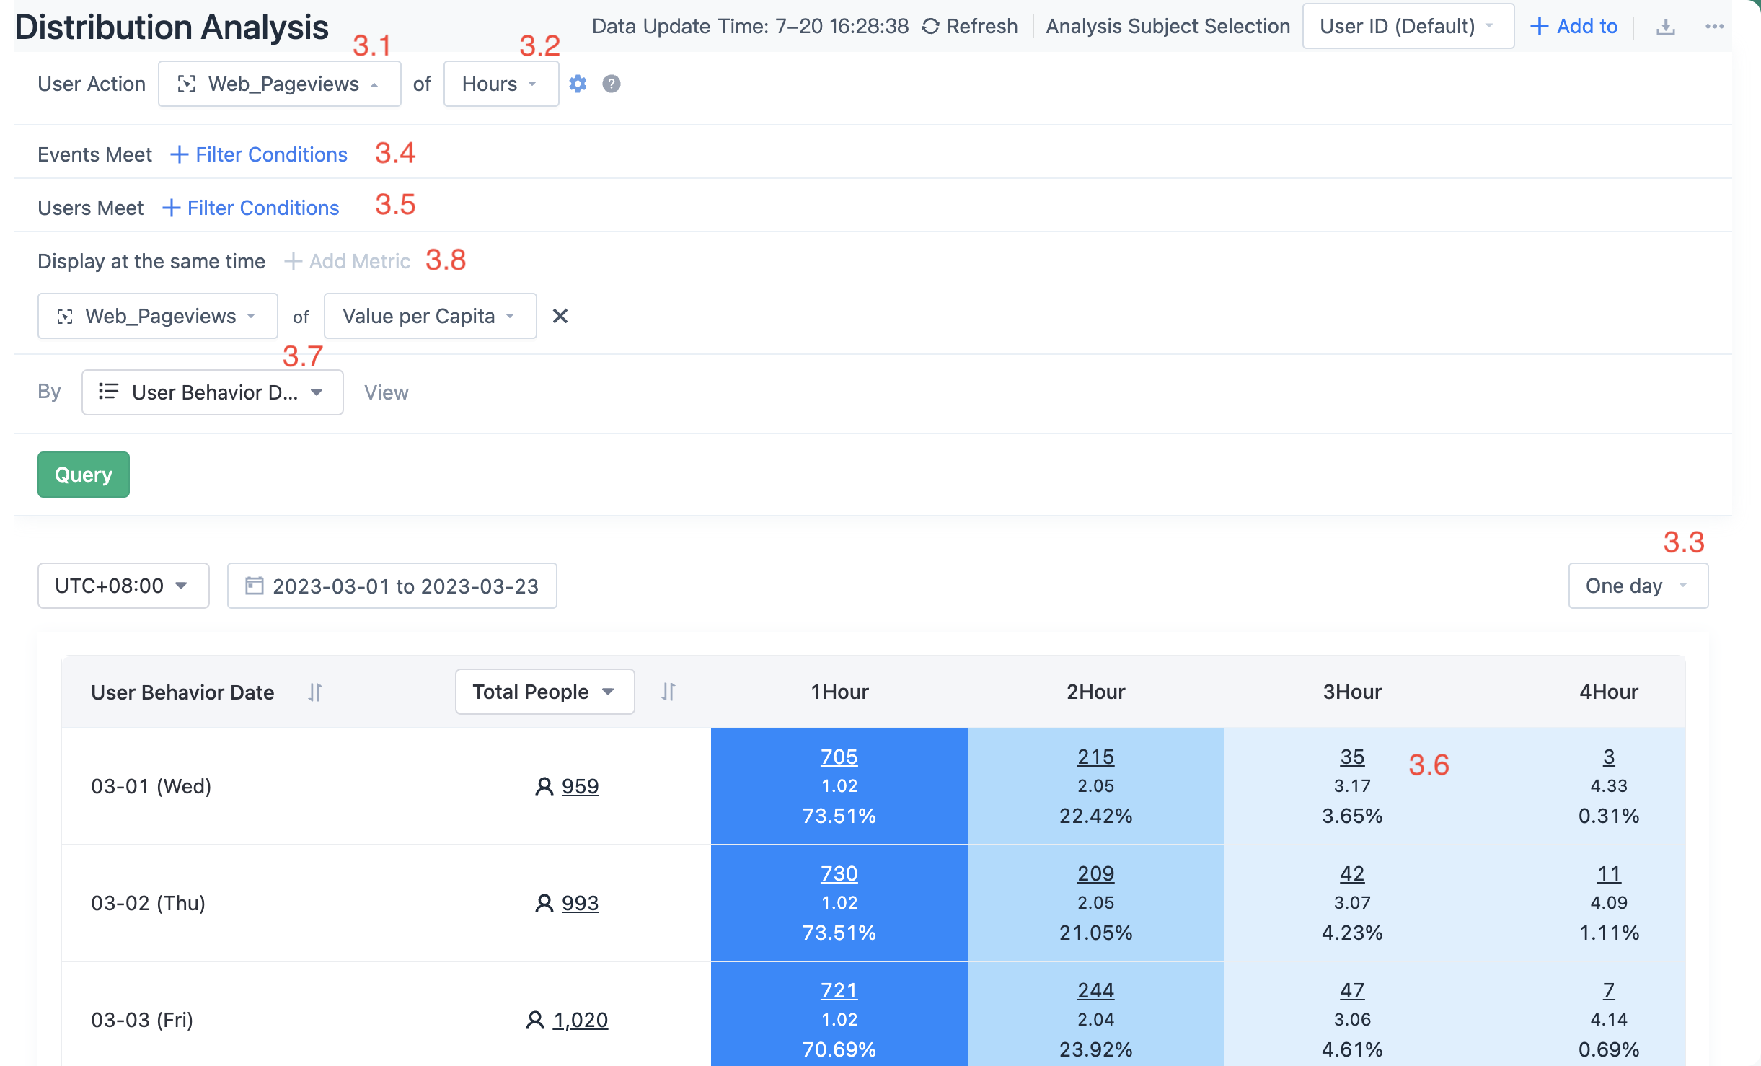The image size is (1761, 1066).
Task: Open the Hours granularity dropdown
Action: [500, 84]
